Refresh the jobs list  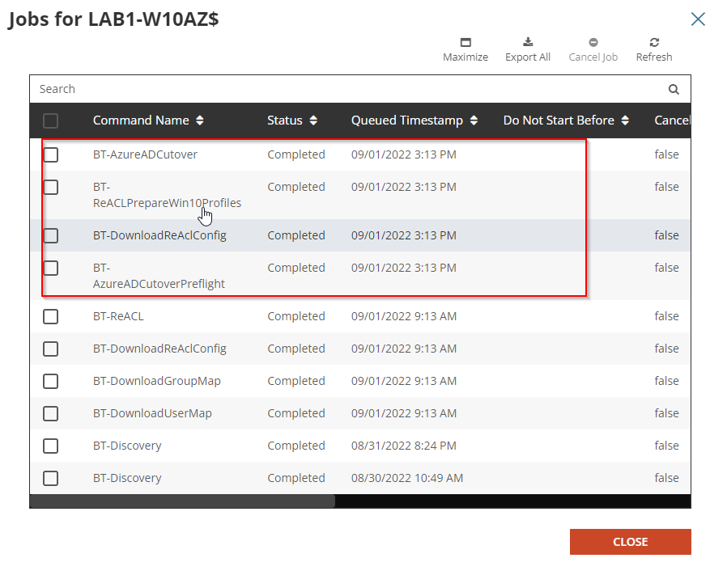pyautogui.click(x=654, y=43)
